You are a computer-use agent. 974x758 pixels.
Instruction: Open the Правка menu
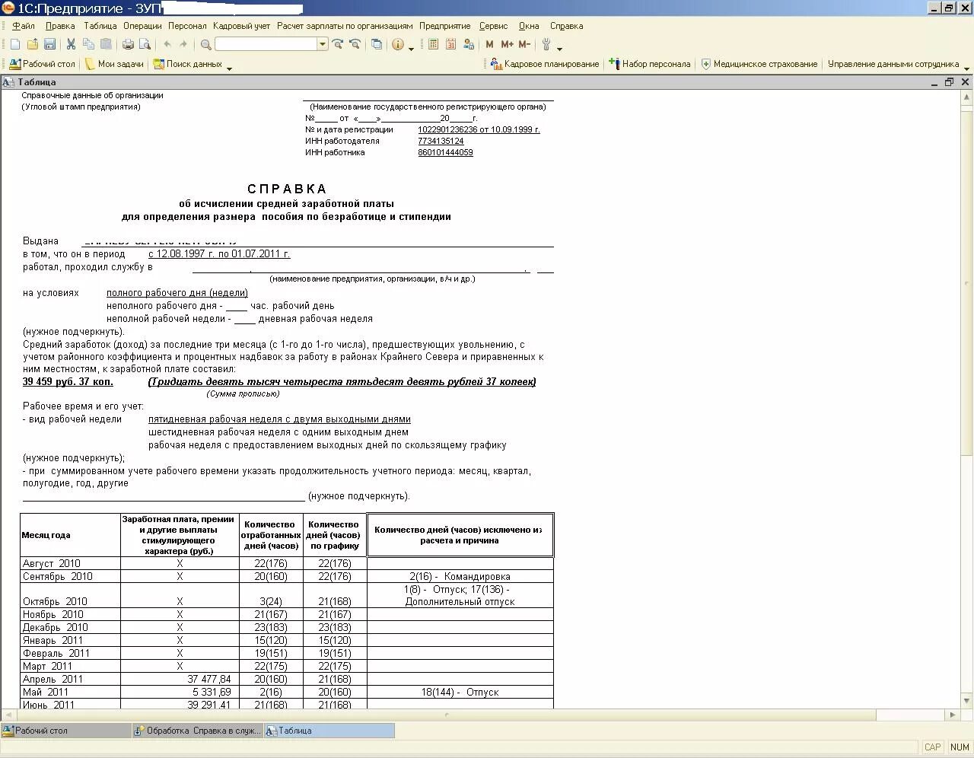click(x=60, y=26)
